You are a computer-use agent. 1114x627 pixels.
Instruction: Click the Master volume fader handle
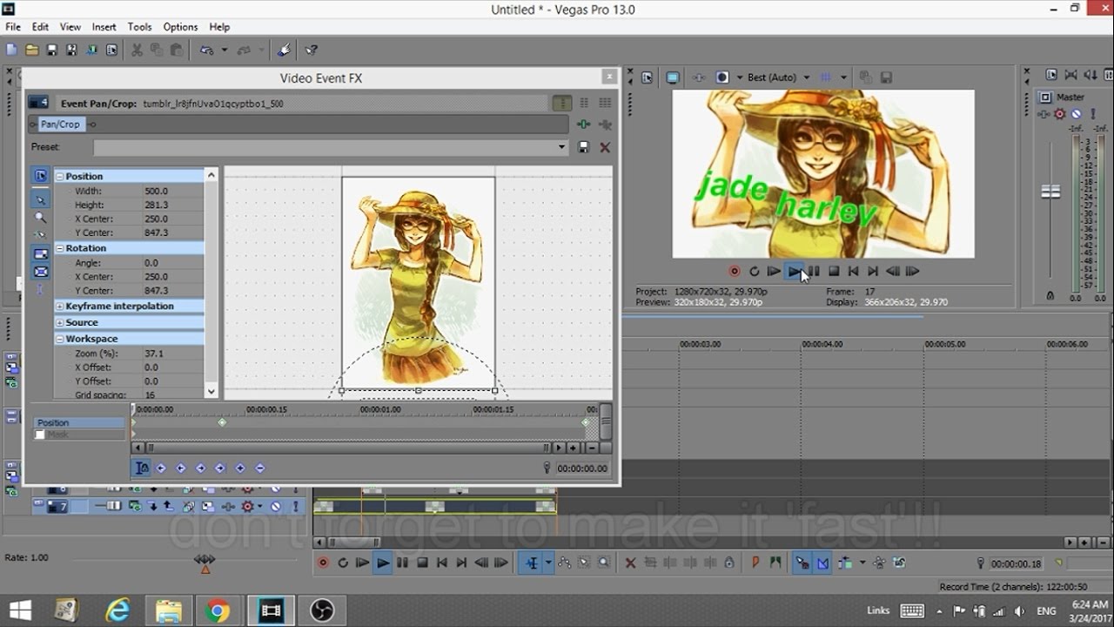(1050, 192)
